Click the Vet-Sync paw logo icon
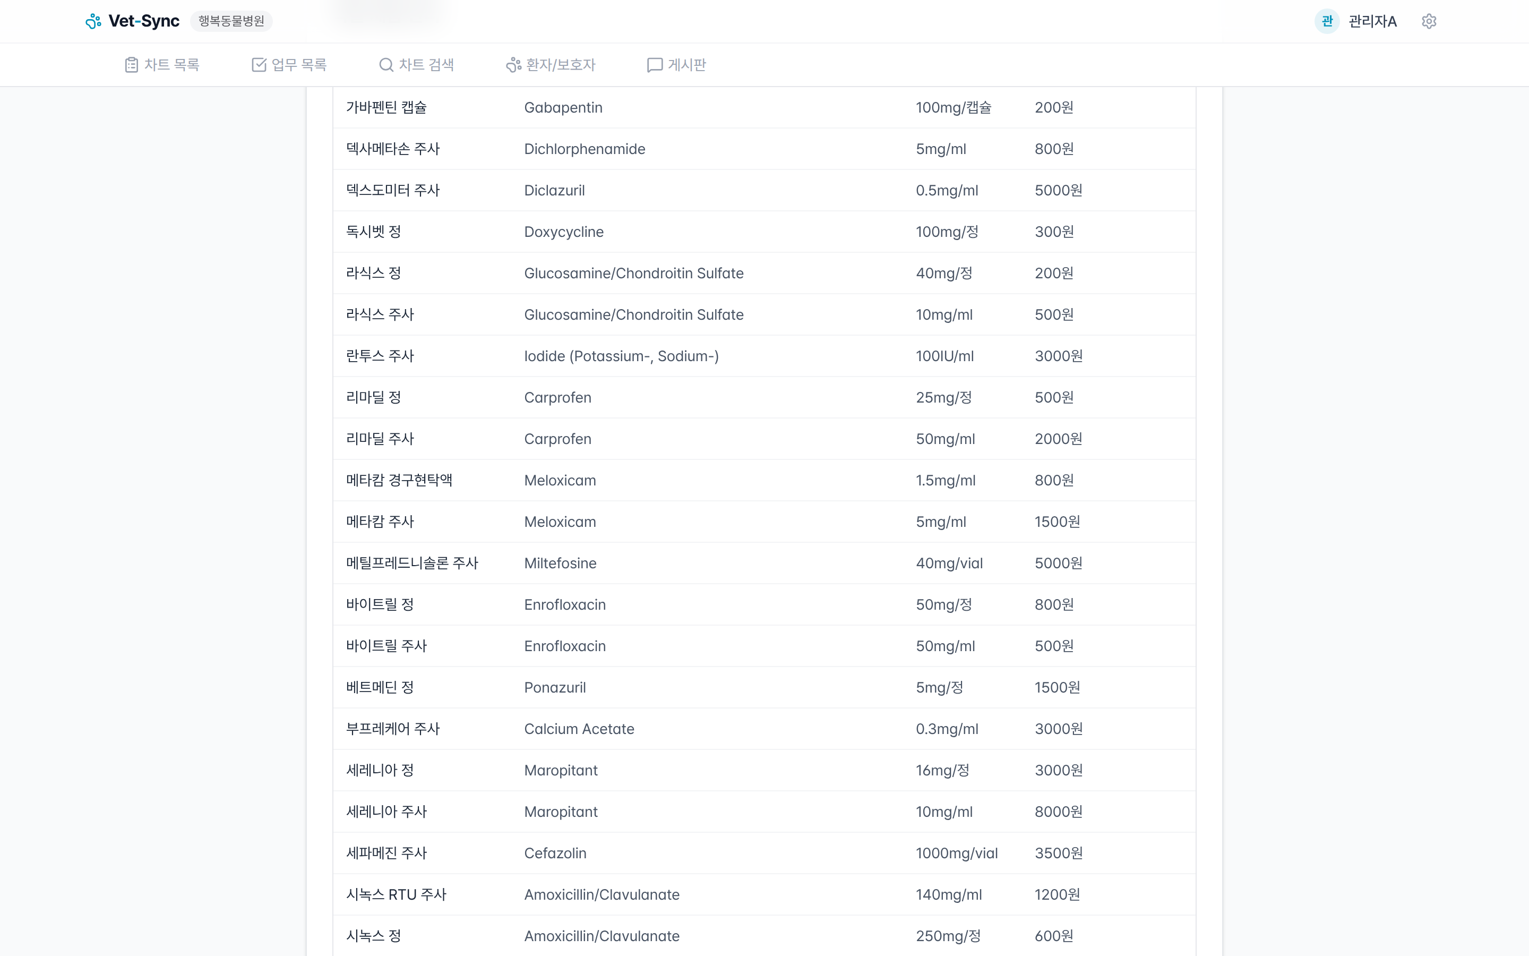This screenshot has height=956, width=1529. tap(93, 21)
